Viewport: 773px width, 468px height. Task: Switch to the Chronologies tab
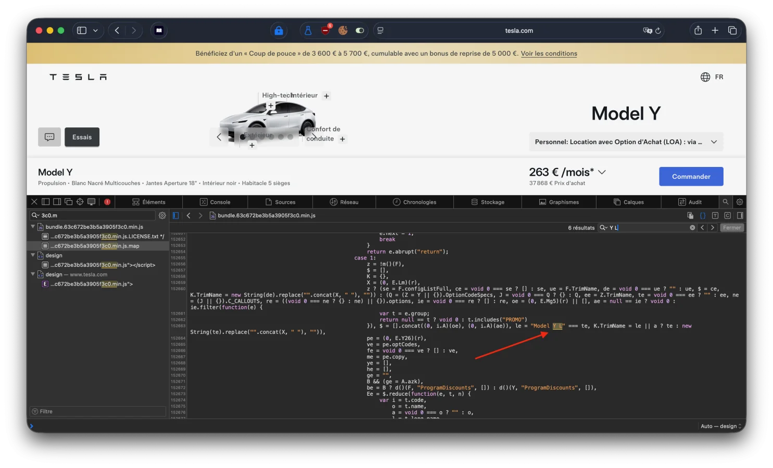coord(414,202)
